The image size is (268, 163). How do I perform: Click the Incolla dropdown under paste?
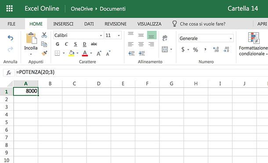pyautogui.click(x=31, y=54)
